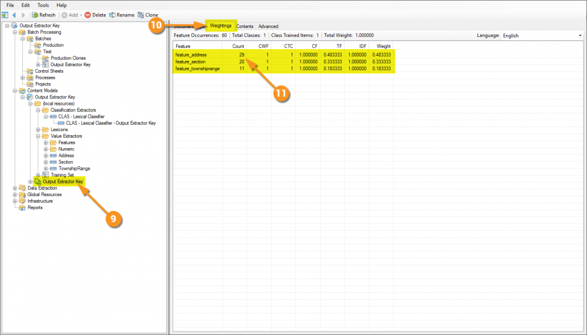Sort by the Feature column header

(198, 46)
